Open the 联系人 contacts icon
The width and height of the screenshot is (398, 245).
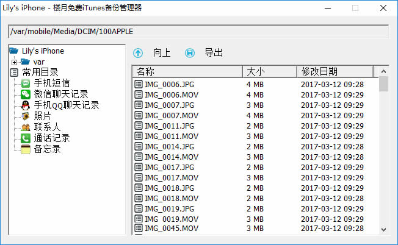pos(26,127)
